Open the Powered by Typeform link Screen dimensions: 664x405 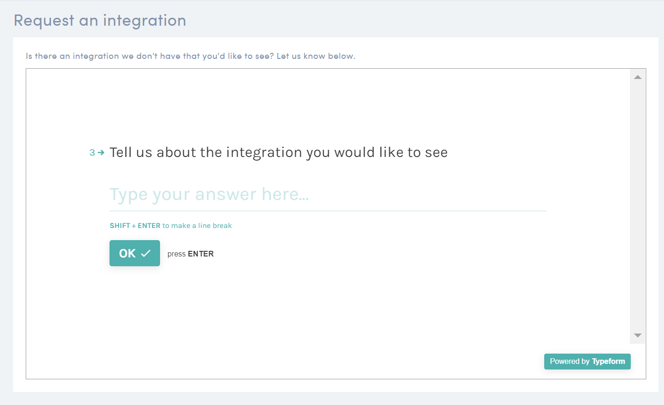click(x=587, y=361)
